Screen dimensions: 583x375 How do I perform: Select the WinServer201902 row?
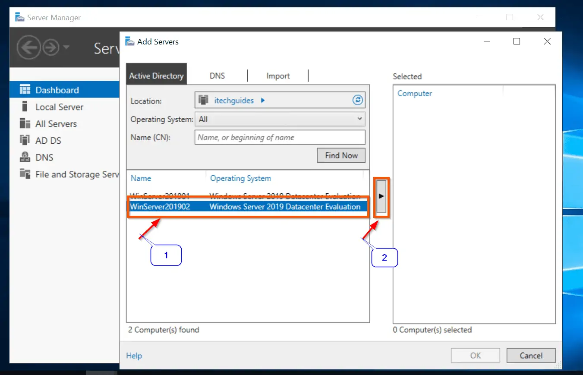(x=248, y=207)
